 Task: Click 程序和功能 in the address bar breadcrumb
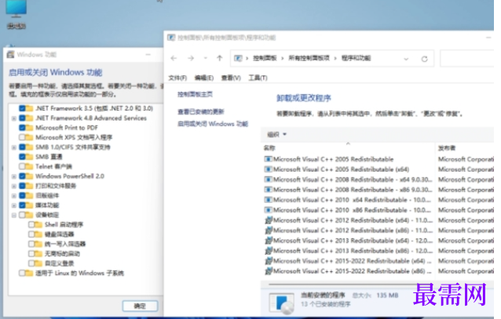[356, 58]
